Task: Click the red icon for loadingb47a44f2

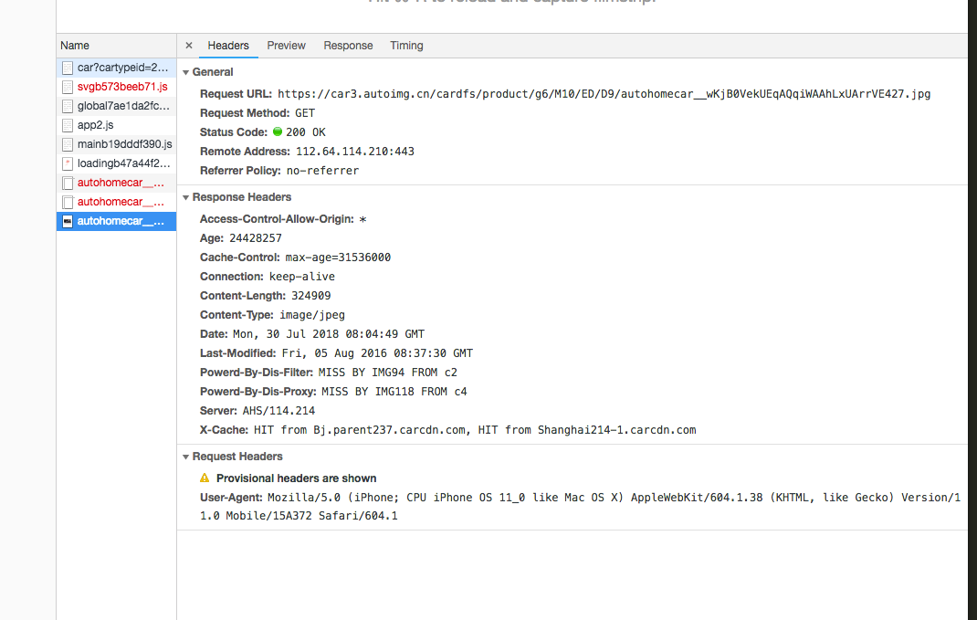Action: tap(67, 163)
